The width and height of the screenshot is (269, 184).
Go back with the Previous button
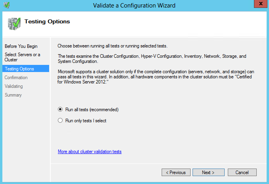click(176, 173)
